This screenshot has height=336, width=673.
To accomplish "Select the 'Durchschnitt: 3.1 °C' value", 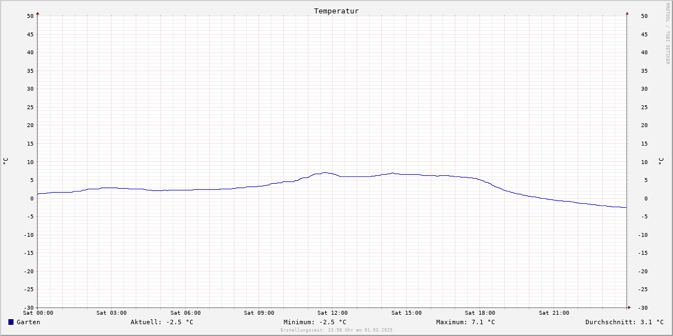I will click(625, 322).
